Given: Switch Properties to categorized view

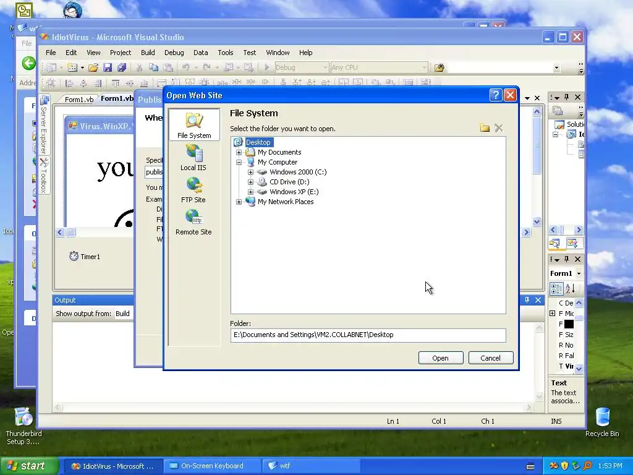Looking at the screenshot, I should tap(556, 288).
